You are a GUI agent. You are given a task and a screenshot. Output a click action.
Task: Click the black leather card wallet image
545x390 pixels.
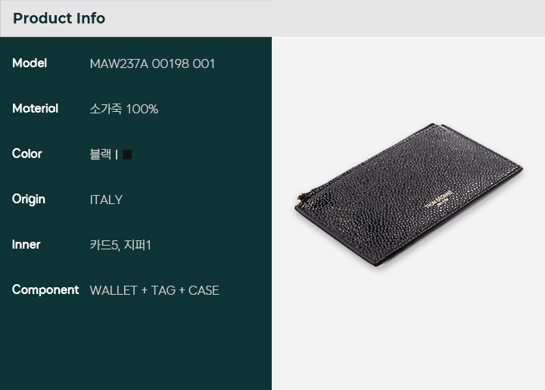coord(409,195)
